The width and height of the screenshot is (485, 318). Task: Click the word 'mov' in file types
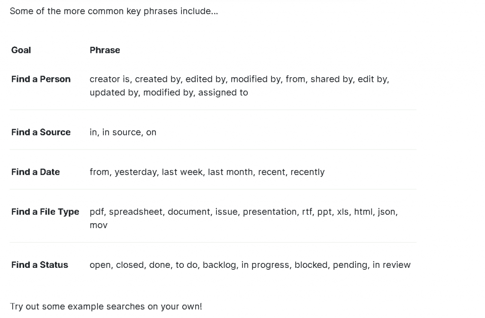pos(99,225)
